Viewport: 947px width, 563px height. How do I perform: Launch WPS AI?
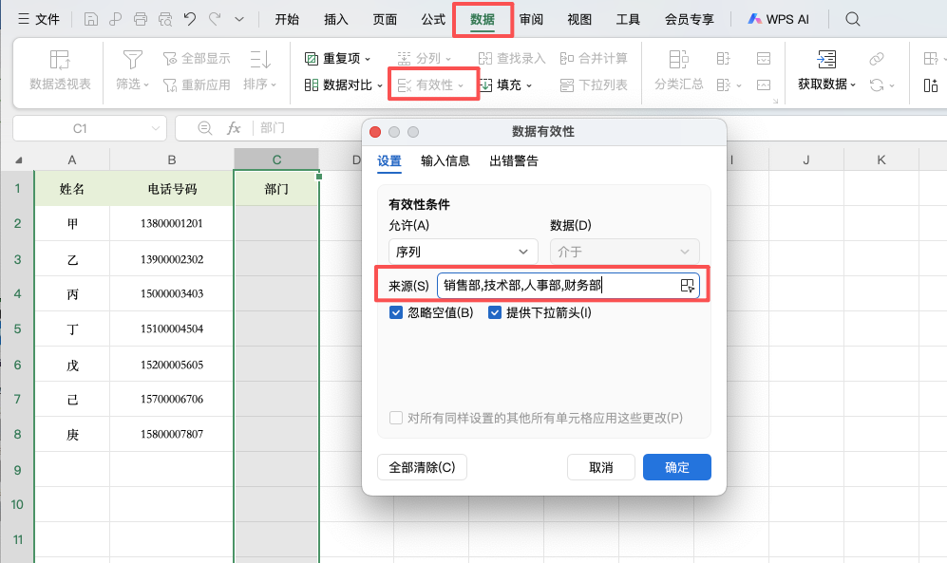778,19
